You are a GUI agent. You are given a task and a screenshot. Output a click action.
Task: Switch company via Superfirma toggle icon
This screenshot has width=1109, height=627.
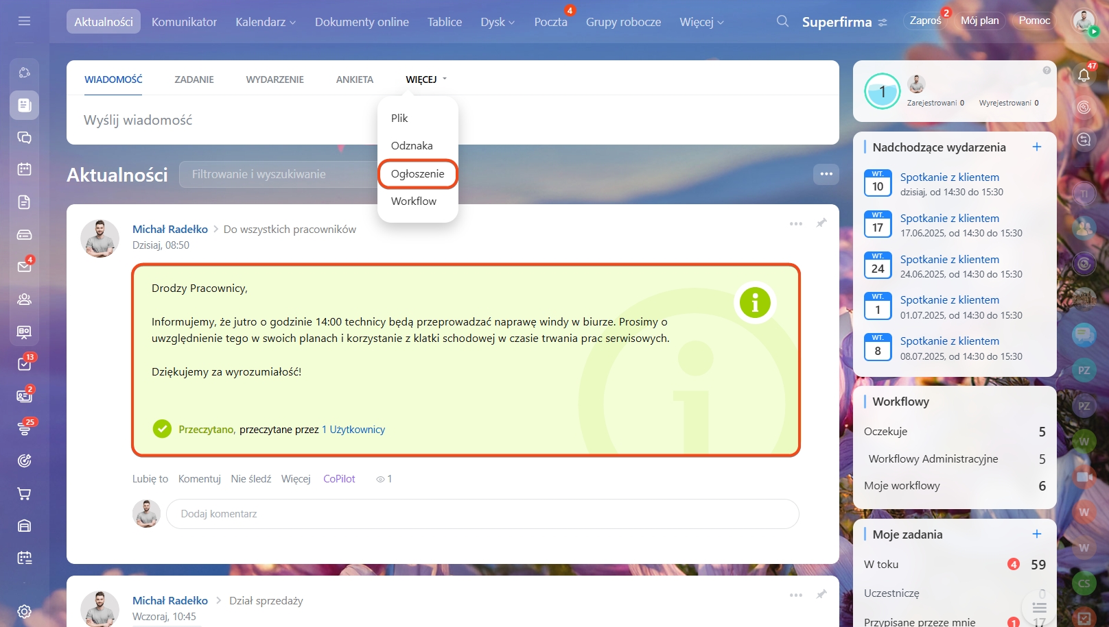click(x=883, y=23)
